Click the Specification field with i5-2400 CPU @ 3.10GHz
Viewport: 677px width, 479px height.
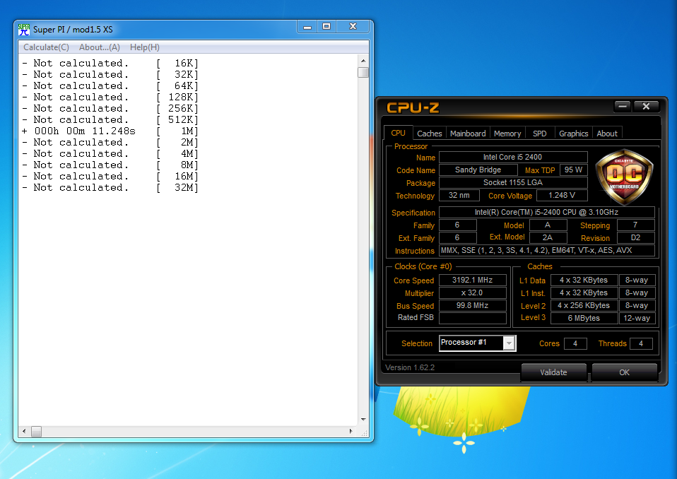pos(546,213)
